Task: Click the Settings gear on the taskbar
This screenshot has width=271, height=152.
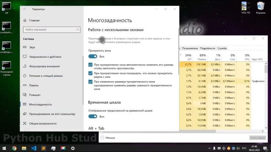Action: [73, 148]
